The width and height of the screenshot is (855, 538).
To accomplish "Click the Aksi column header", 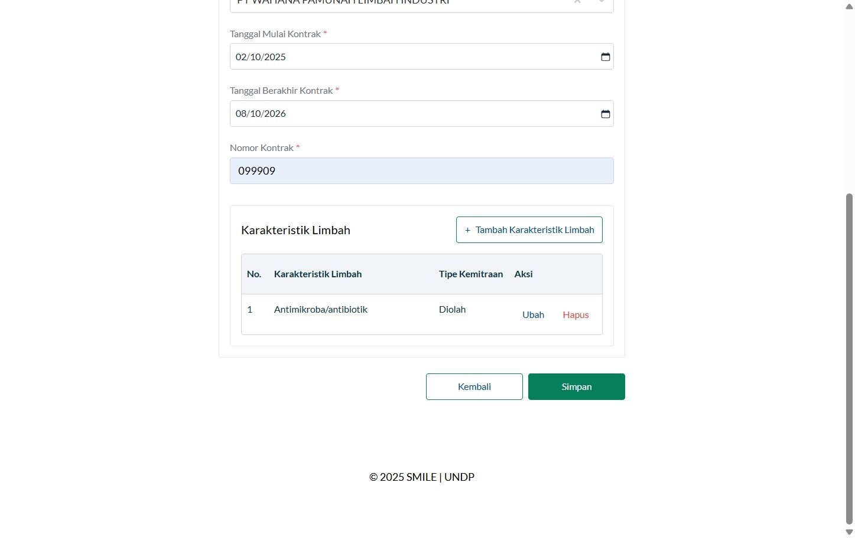I will (x=524, y=274).
